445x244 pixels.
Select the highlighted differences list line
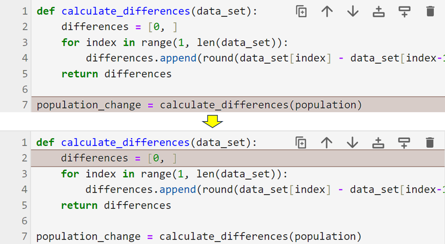(x=103, y=158)
